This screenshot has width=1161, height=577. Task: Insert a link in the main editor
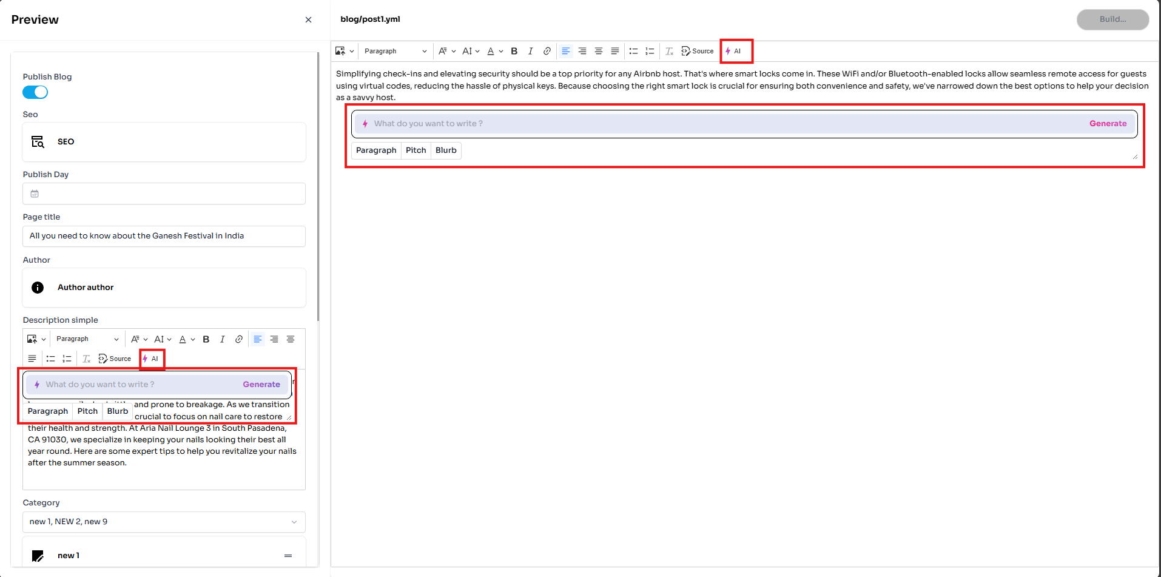[x=547, y=51]
